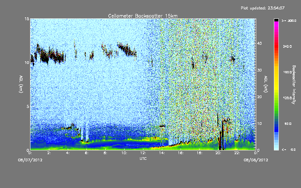Click the '6:' hour tick label
This screenshot has width=301, height=188.
87,153
